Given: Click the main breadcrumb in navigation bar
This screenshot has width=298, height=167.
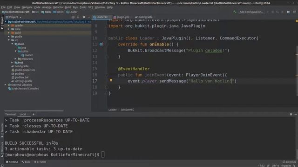Looking at the screenshot, I should click(x=46, y=12).
